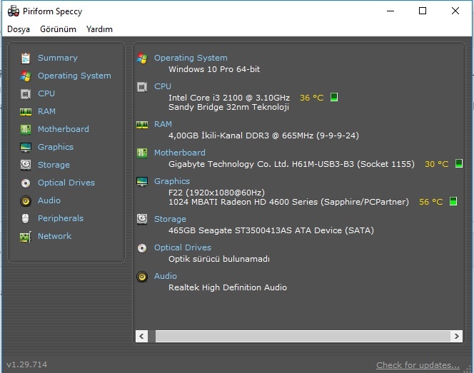474x373 pixels.
Task: Open the Görünüm menu
Action: (x=58, y=29)
